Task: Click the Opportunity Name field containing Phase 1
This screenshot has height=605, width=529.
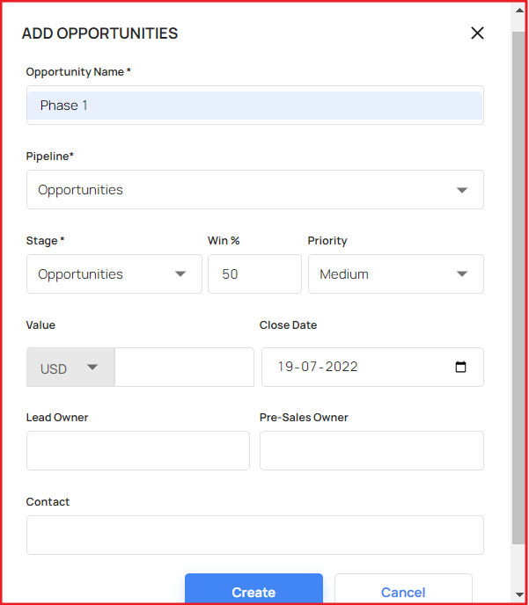Action: coord(255,105)
